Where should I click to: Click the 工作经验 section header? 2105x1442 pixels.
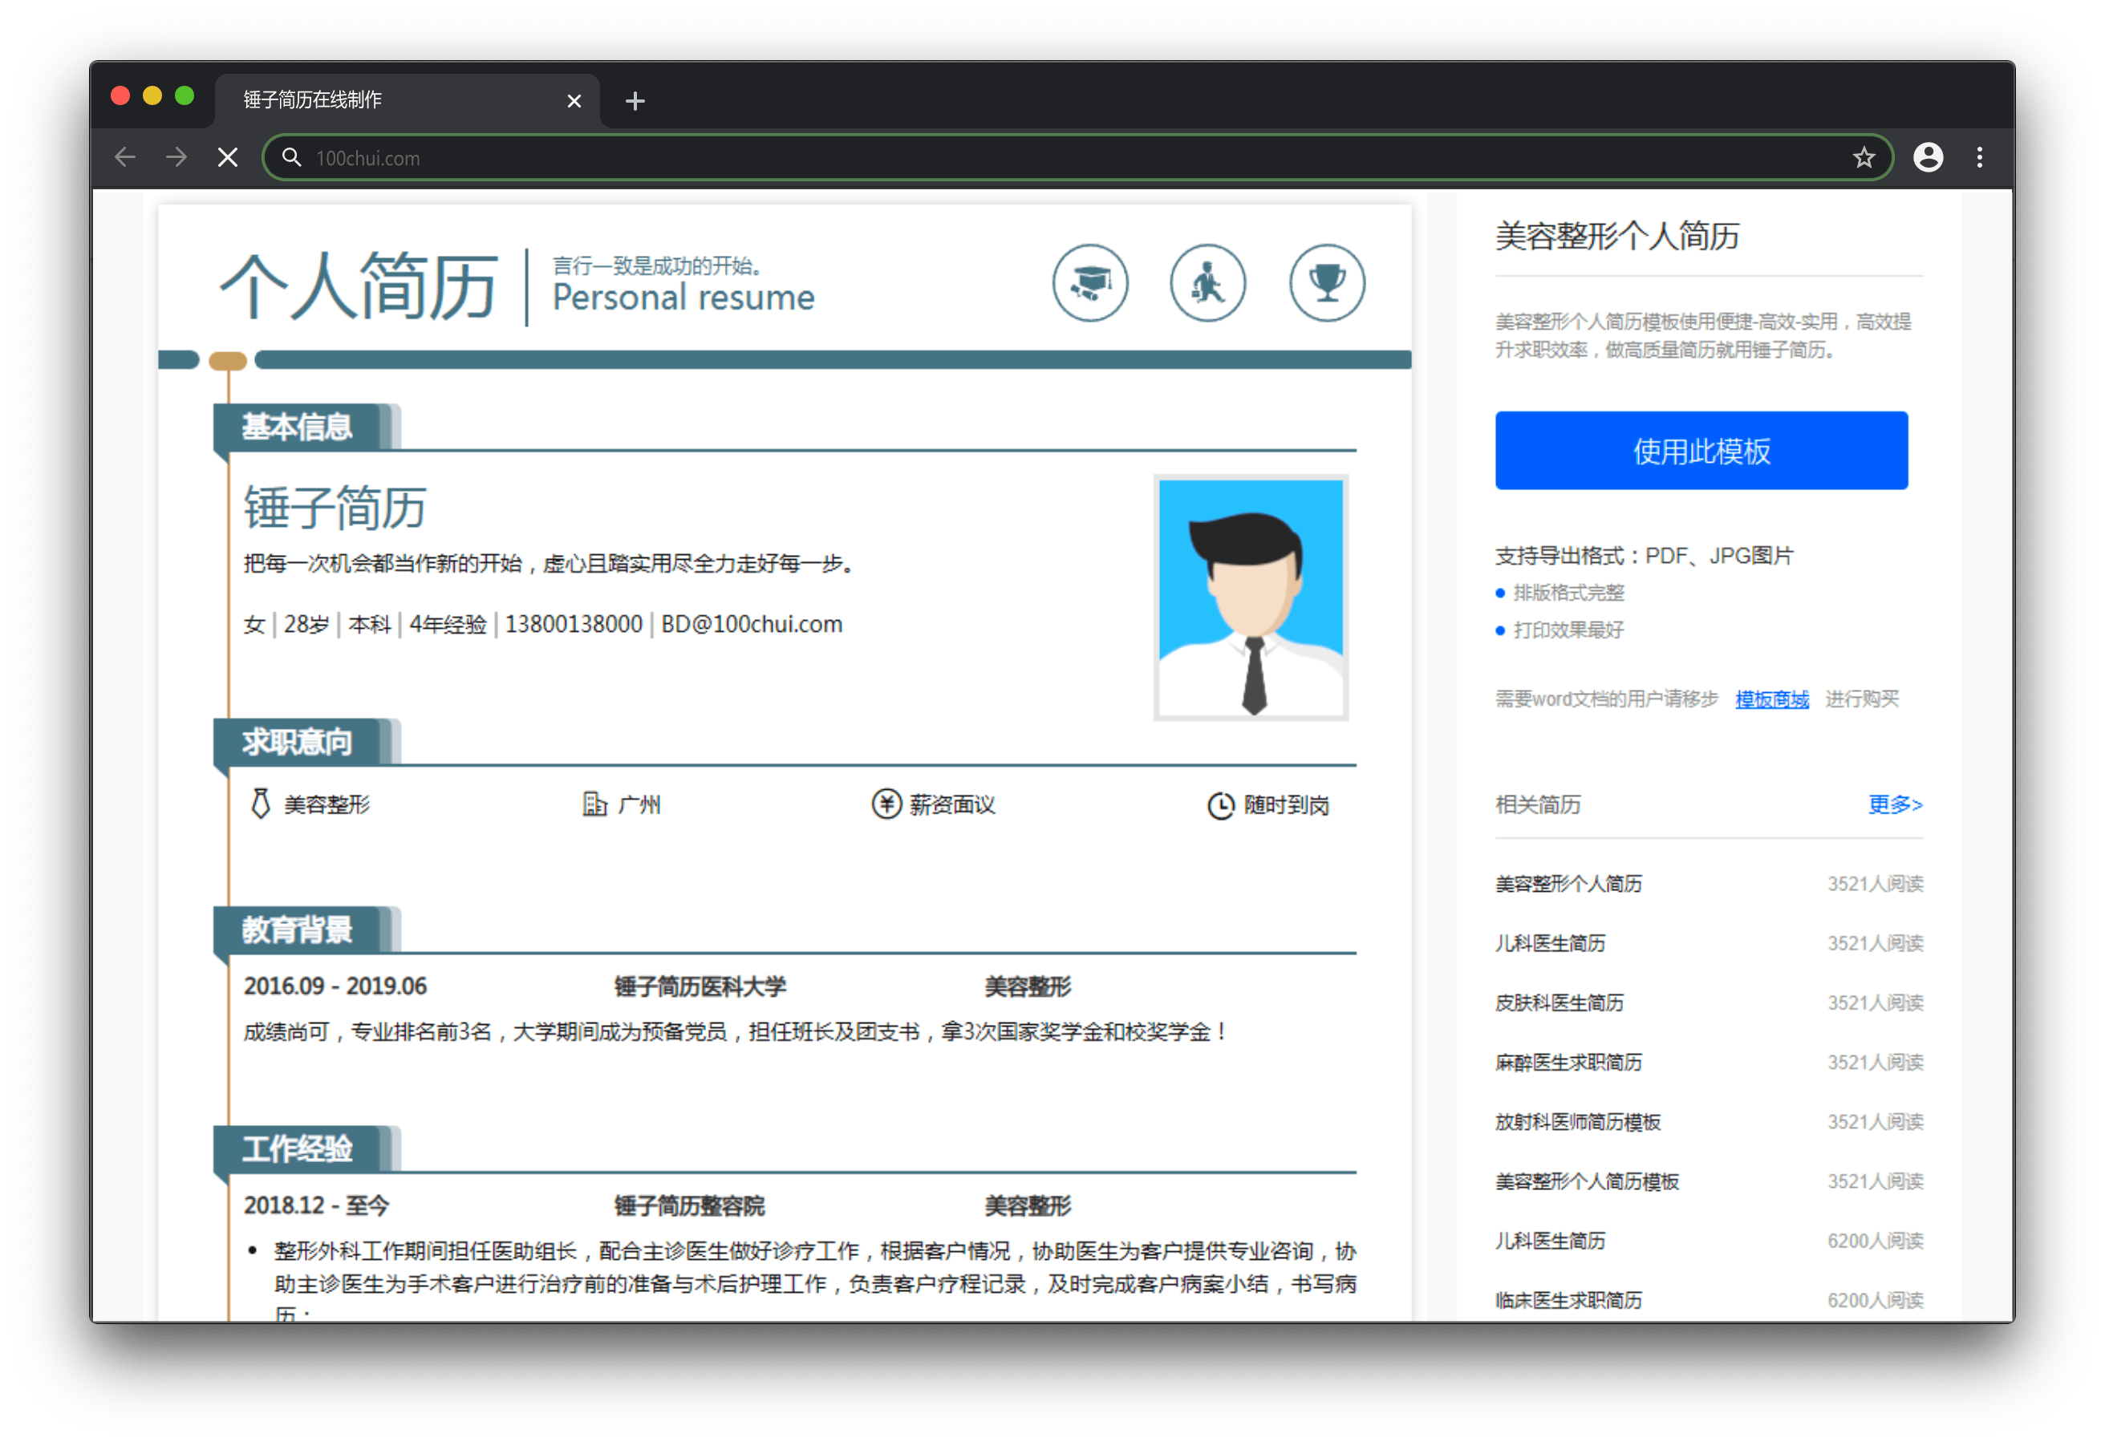[x=297, y=1148]
